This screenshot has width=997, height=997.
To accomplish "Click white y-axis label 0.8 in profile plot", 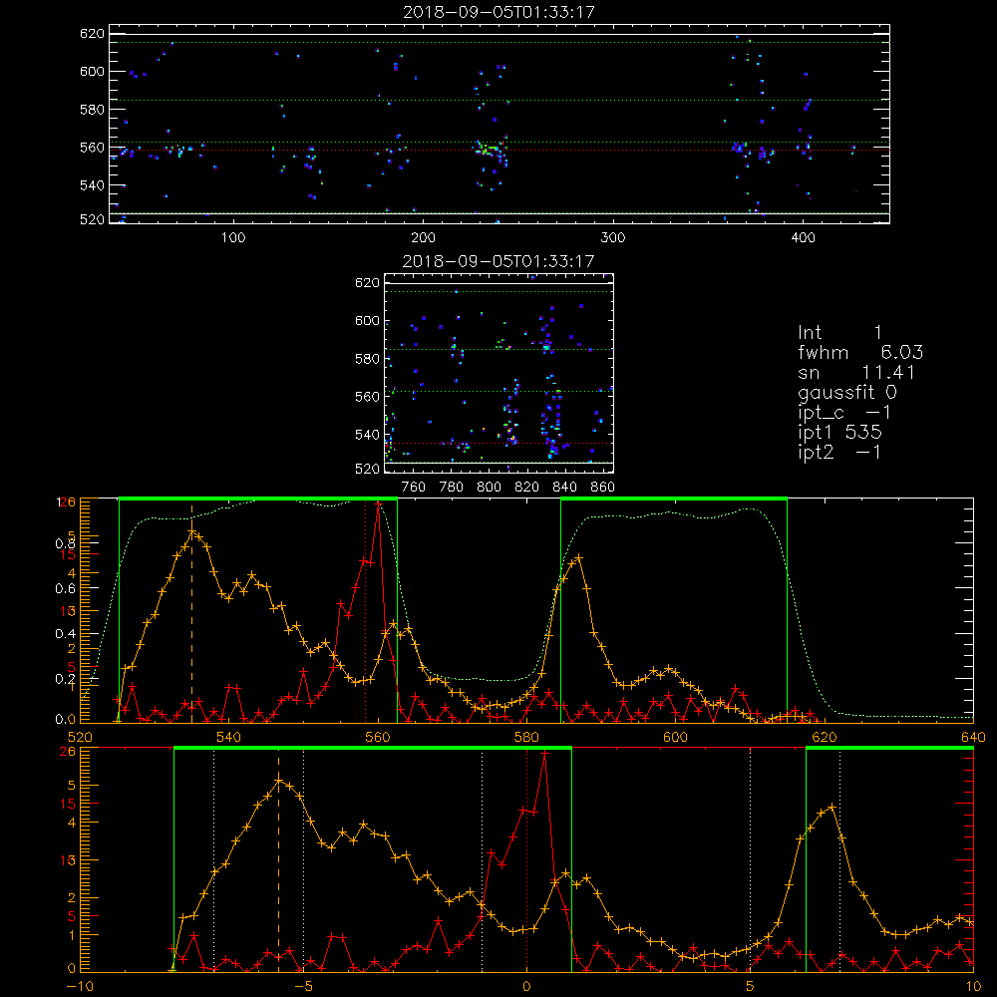I will pyautogui.click(x=66, y=543).
